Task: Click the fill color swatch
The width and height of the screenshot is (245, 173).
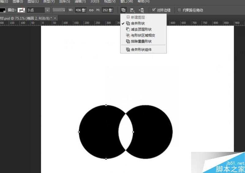Action: (x=2, y=10)
